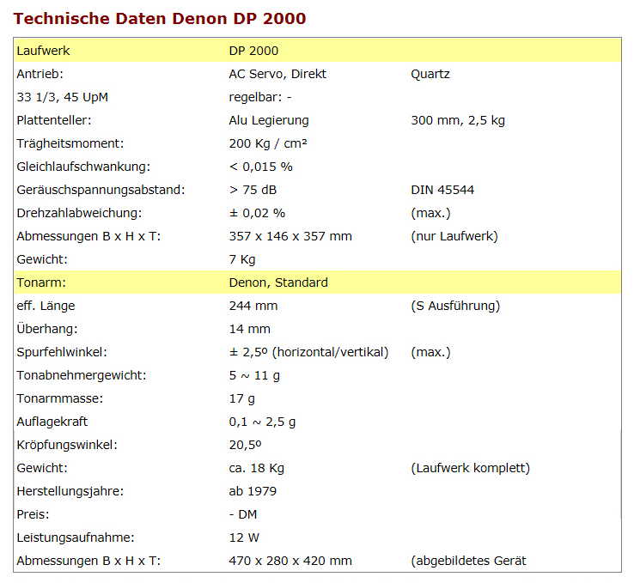Click the yellow 'Laufwerk' header row label
634x583 pixels.
pyautogui.click(x=43, y=51)
